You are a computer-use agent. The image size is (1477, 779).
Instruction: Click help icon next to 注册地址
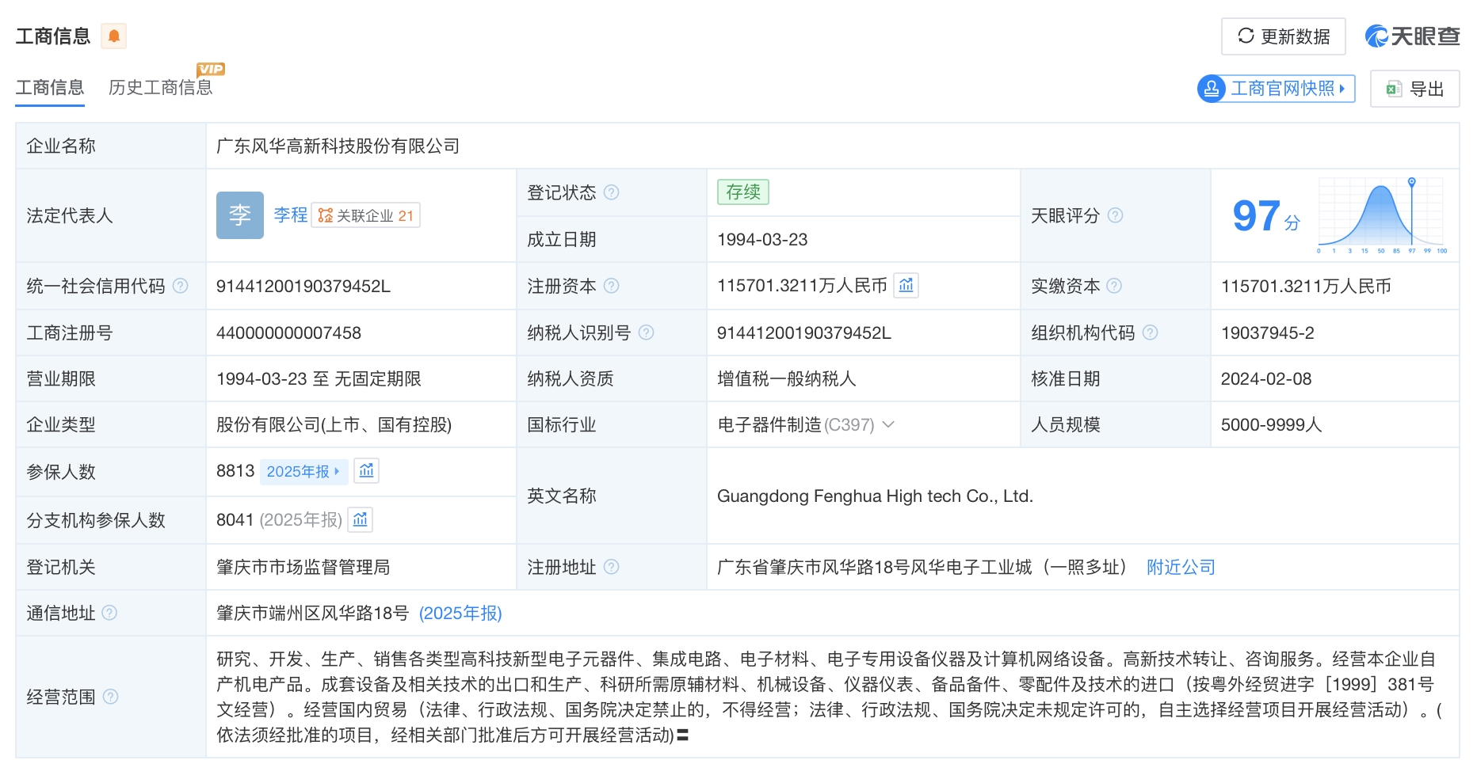(x=611, y=567)
